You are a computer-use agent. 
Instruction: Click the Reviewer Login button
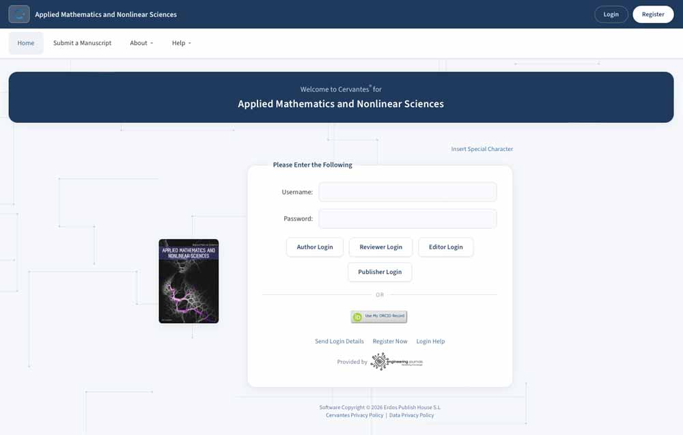pos(380,247)
